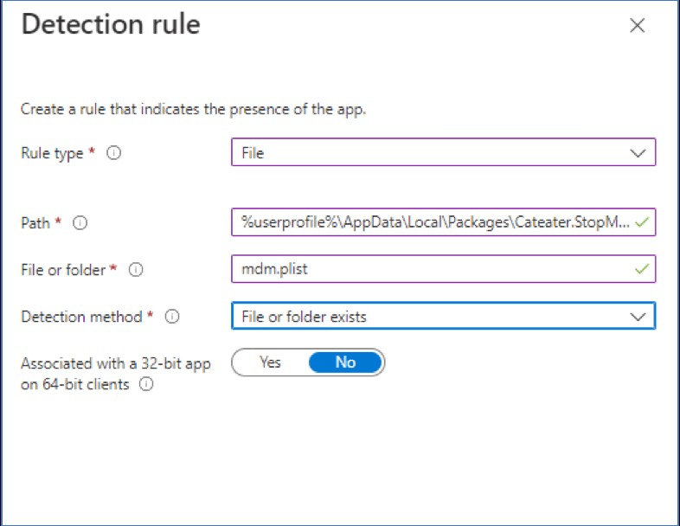Click the File or folder info icon
Screen dimensions: 680x526
[136, 270]
